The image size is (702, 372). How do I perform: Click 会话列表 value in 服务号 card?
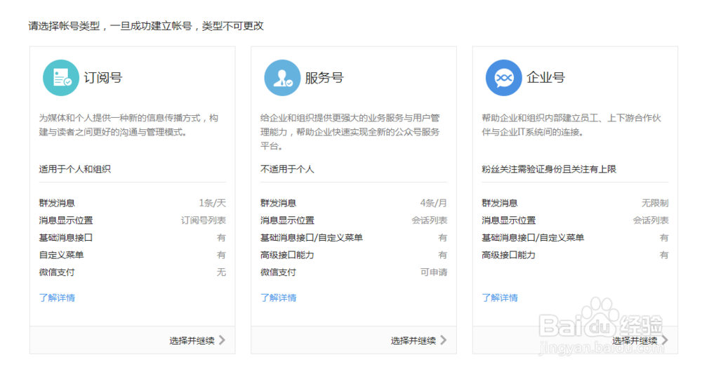(430, 220)
